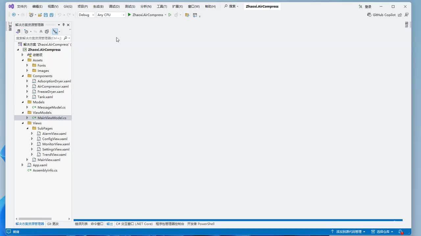Screen dimensions: 421x236
Task: Open a file with the folder toolbar icon
Action: 40,15
